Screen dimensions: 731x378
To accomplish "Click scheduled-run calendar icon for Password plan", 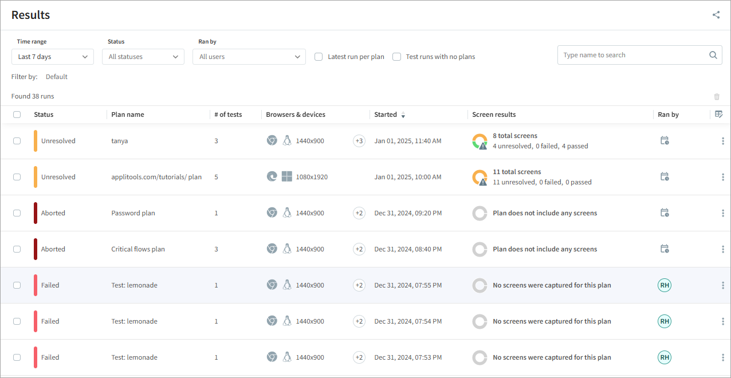I will click(x=665, y=213).
